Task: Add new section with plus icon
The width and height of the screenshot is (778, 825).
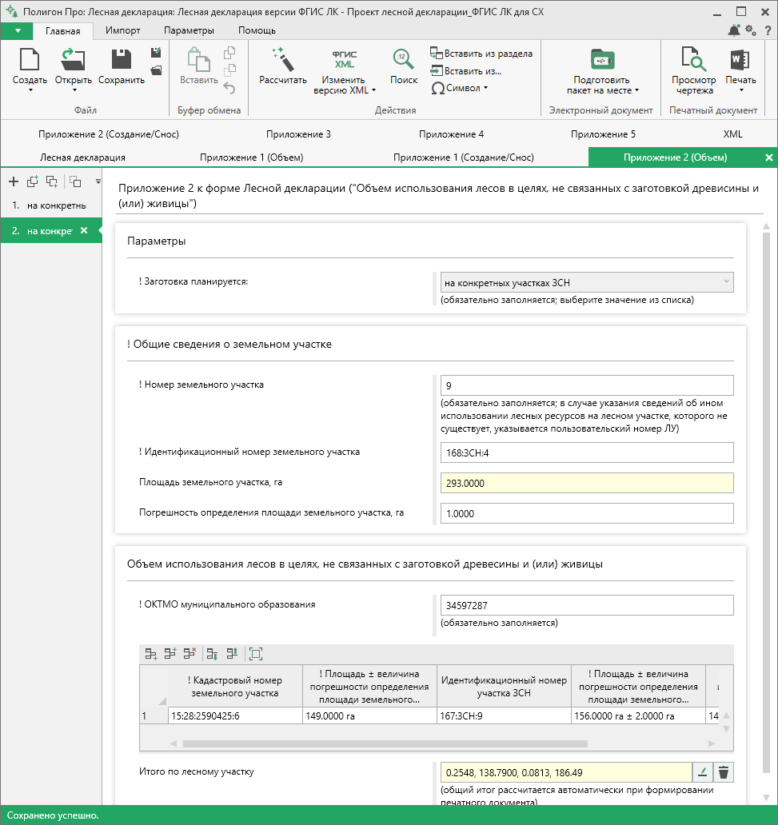Action: click(x=14, y=181)
